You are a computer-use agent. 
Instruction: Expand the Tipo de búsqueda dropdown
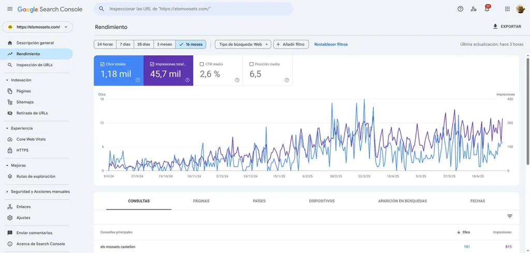coord(243,44)
